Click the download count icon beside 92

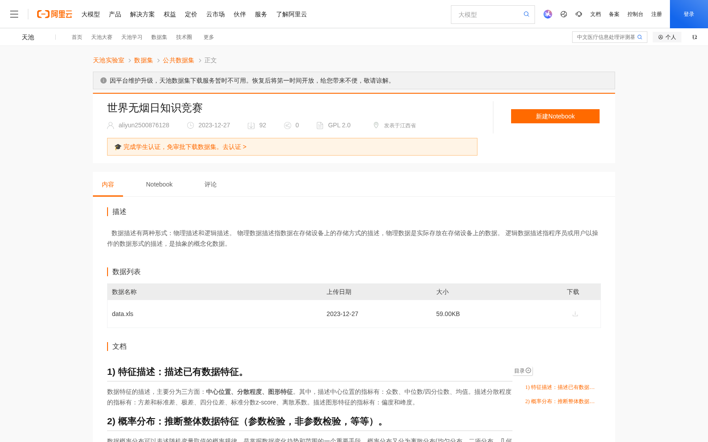coord(251,126)
